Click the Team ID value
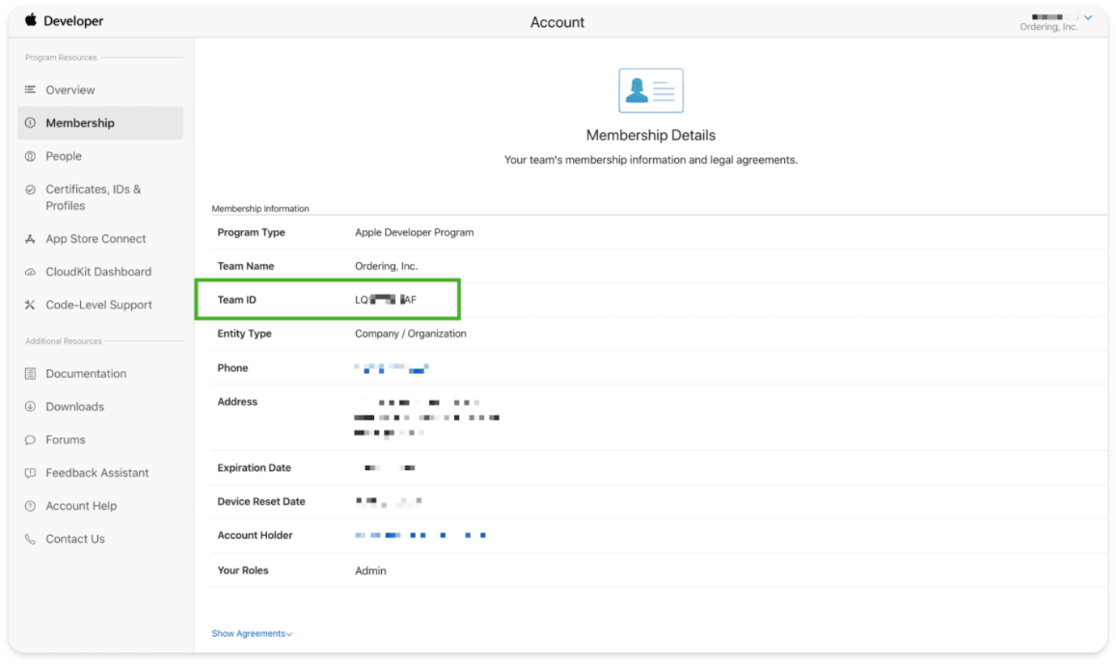The height and width of the screenshot is (664, 1116). coord(386,300)
